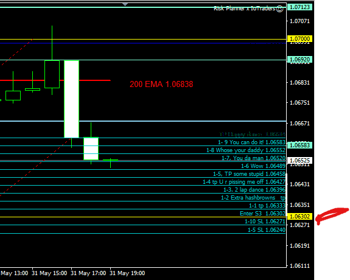Click the yellow 1.06302 entry price tag

[299, 216]
